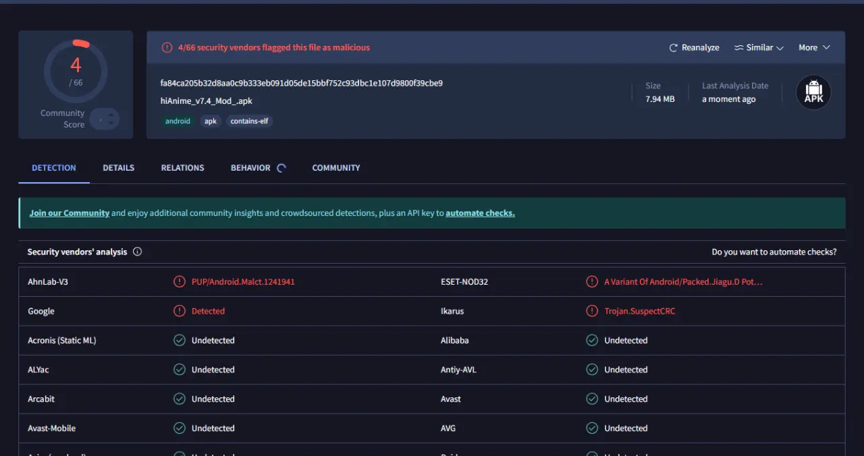Click the Community Score vote control

click(105, 119)
